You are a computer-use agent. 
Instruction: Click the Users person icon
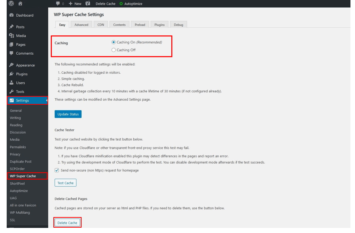(x=12, y=83)
